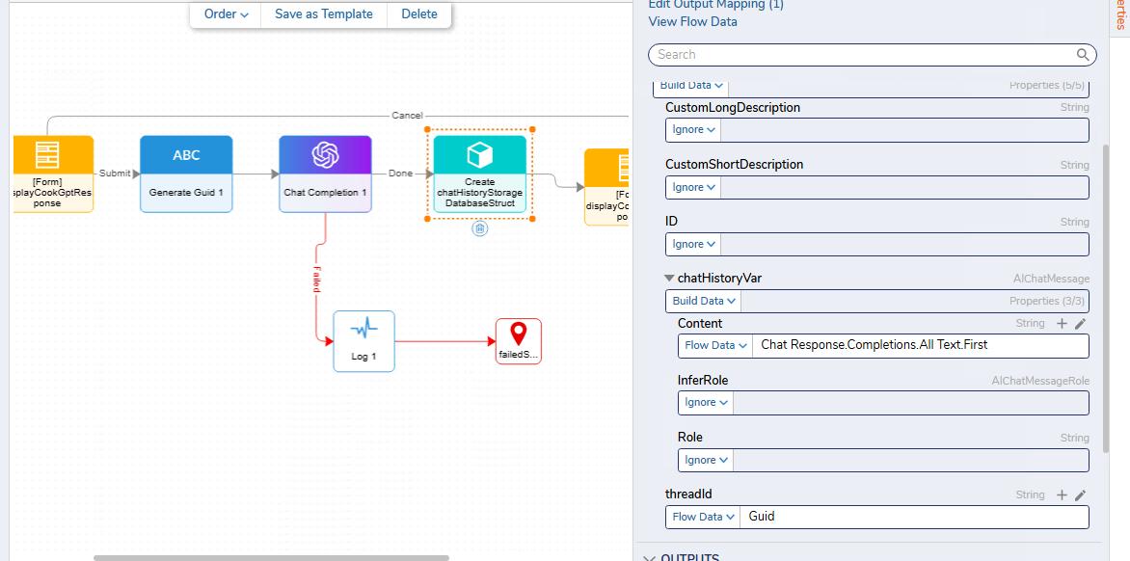Click the Delete button
This screenshot has height=561, width=1130.
coord(419,14)
